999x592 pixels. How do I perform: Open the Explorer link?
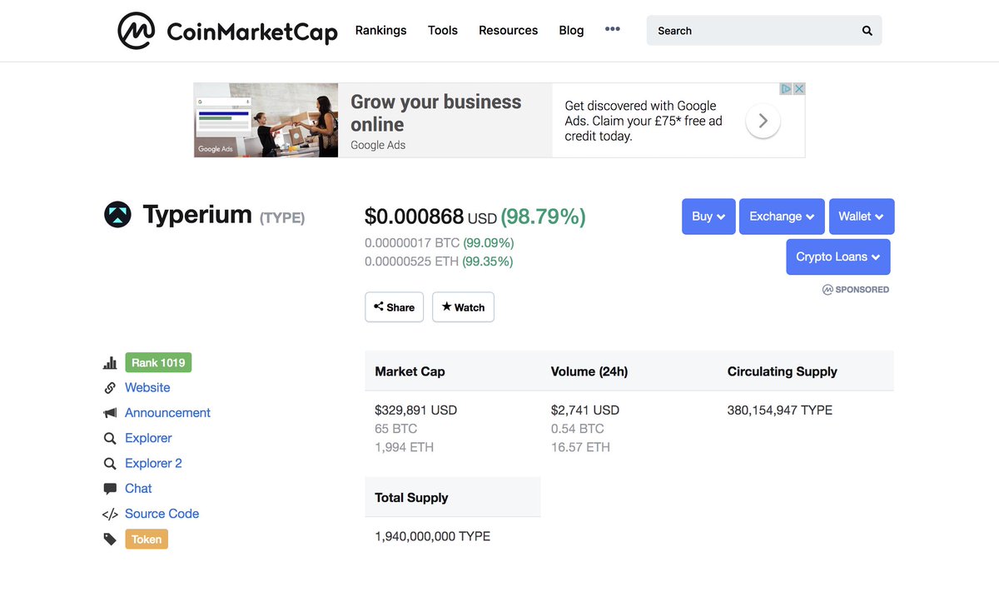pyautogui.click(x=148, y=438)
